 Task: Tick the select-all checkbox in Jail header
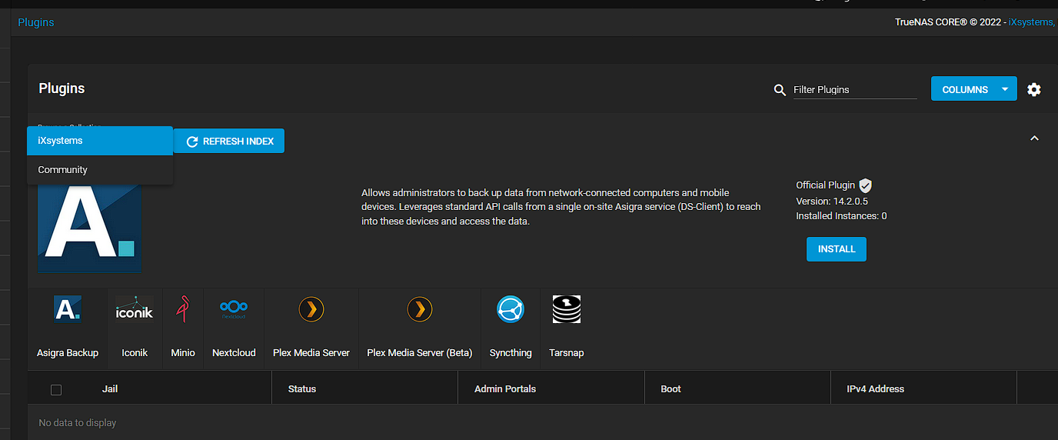click(56, 389)
